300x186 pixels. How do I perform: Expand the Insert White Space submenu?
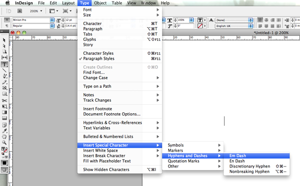120,150
